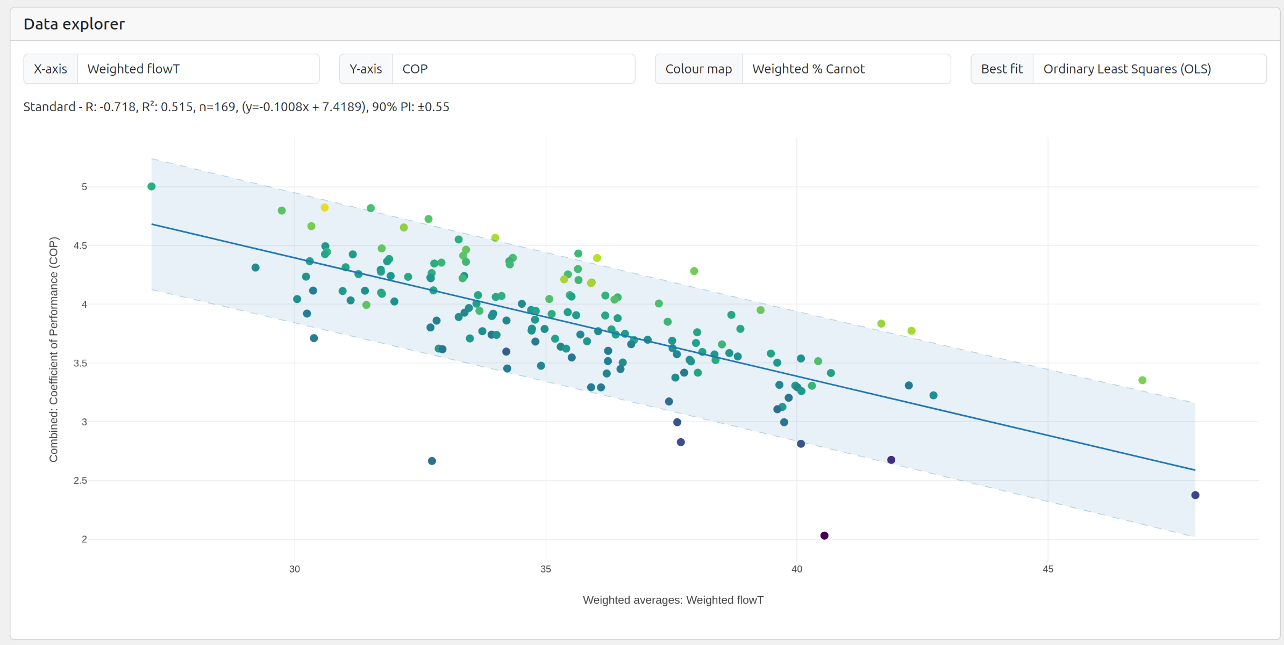Click the Colour map label tag
This screenshot has width=1284, height=645.
coord(698,69)
